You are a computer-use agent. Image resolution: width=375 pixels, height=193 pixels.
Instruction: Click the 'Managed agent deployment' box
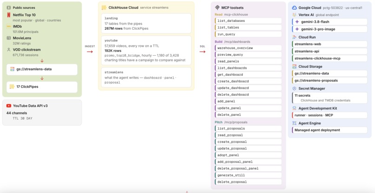click(329, 130)
